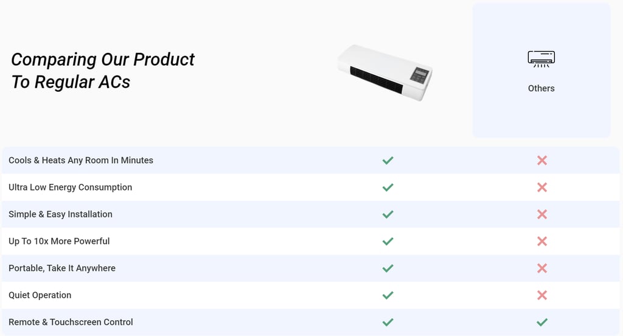Viewport: 623px width, 336px height.
Task: Click red X for Up To 10x More Powerful
Action: coord(542,241)
